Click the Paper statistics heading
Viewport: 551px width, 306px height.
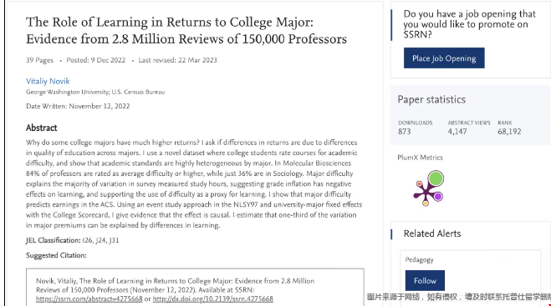pos(431,99)
